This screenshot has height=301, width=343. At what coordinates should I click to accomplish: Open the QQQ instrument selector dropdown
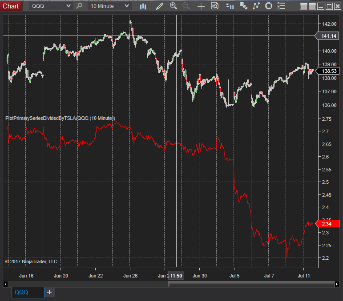coord(51,6)
